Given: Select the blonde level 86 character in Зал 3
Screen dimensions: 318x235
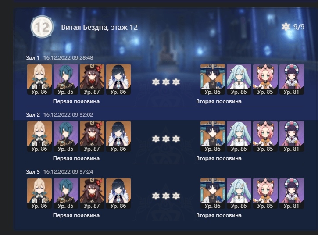Looking at the screenshot, I should 39,193.
